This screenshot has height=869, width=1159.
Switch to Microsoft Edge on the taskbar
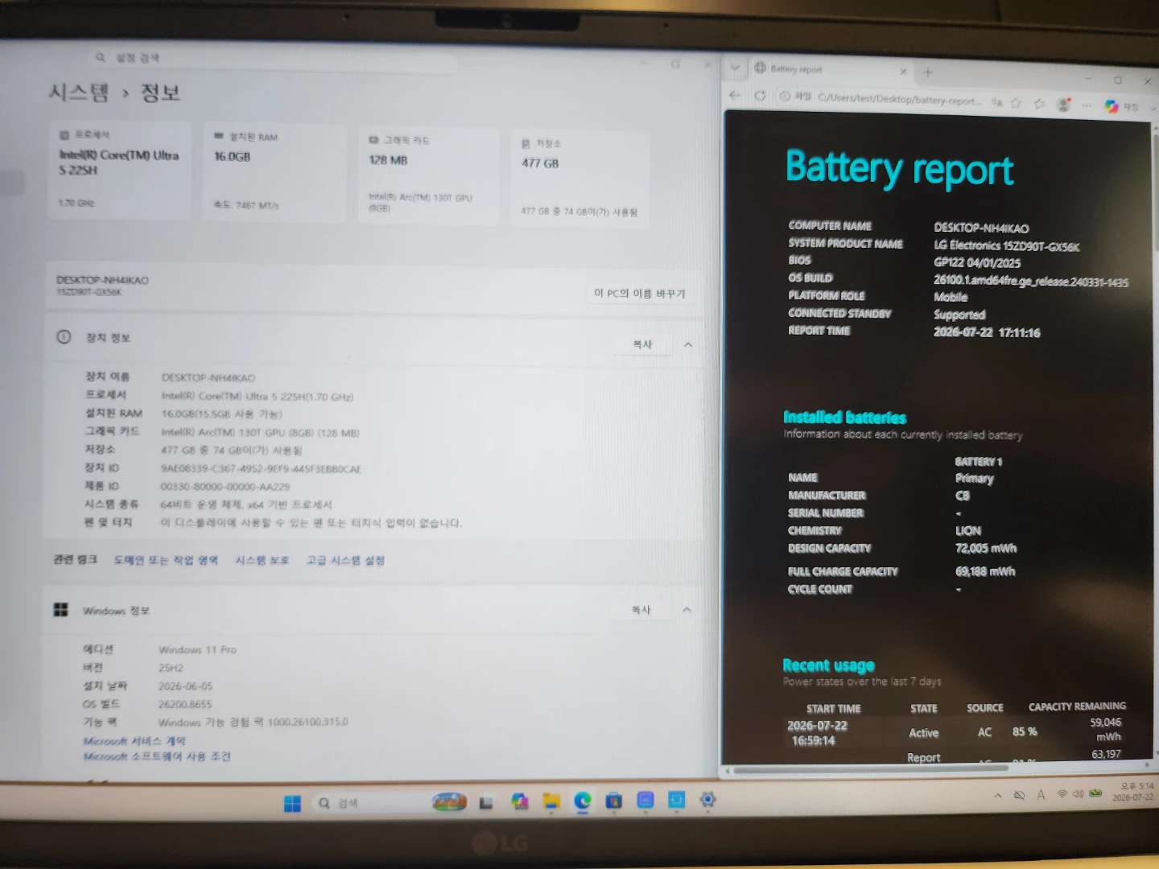point(583,801)
